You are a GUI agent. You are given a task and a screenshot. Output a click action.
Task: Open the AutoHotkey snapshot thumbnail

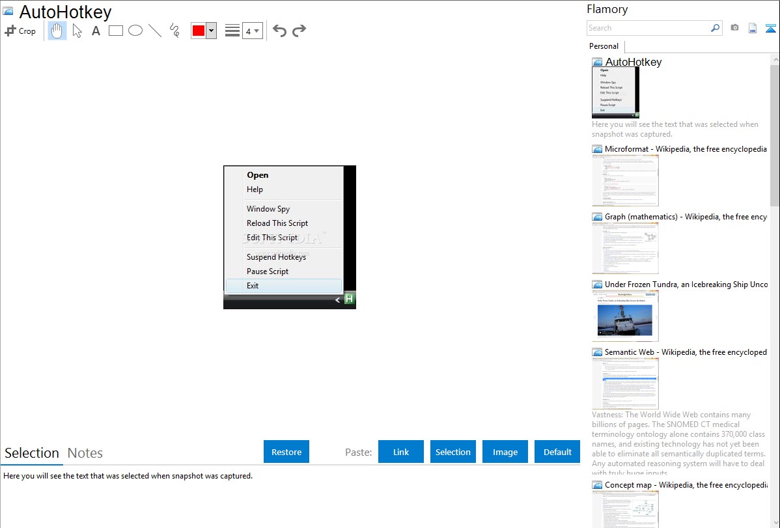coord(615,92)
